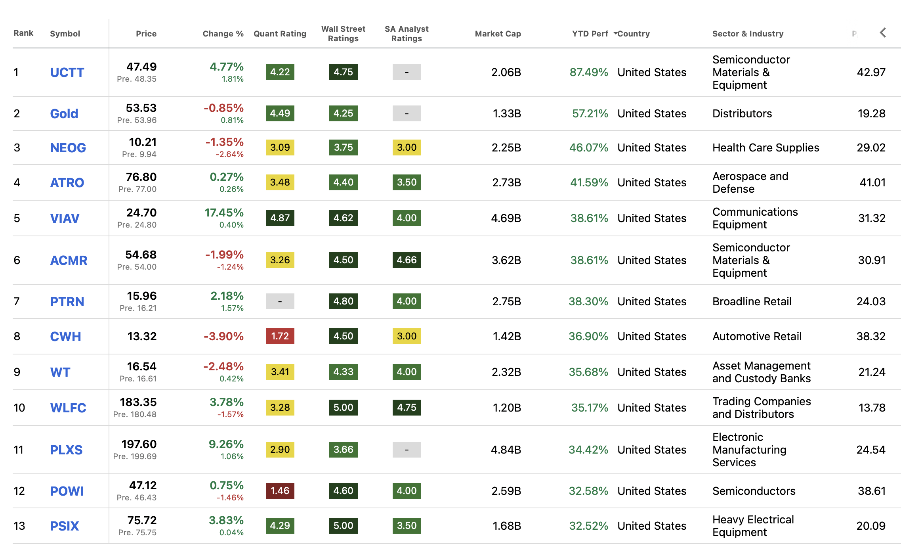The height and width of the screenshot is (544, 901).
Task: Click the Symbol column header
Action: click(x=65, y=34)
